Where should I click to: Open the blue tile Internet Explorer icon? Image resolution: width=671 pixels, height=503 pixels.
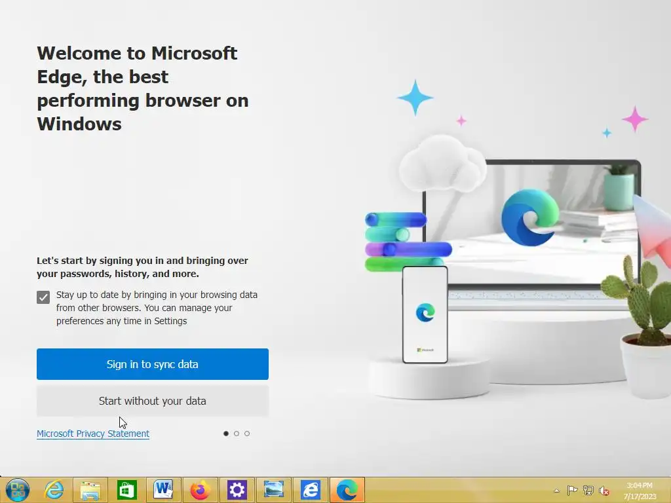[310, 490]
